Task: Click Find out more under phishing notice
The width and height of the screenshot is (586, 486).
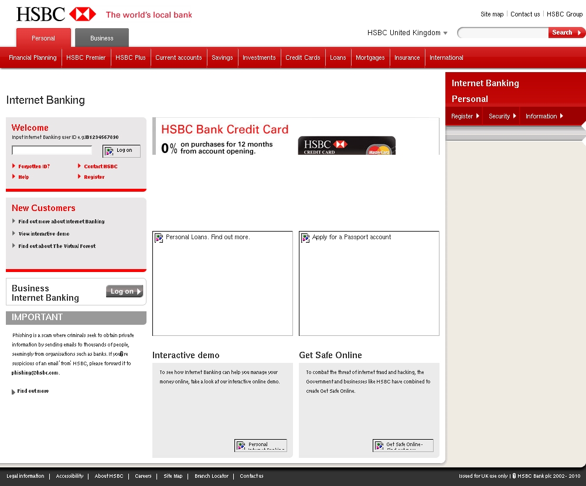Action: (33, 391)
